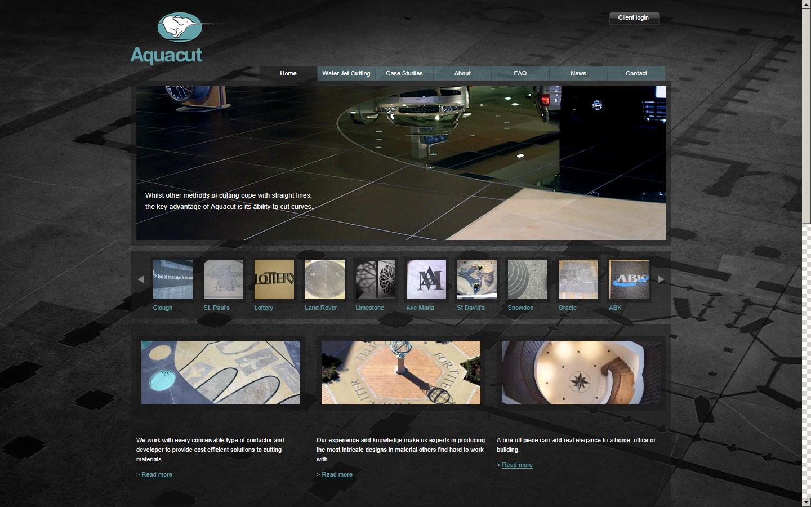
Task: Click the ABK logo thumbnail
Action: click(629, 279)
